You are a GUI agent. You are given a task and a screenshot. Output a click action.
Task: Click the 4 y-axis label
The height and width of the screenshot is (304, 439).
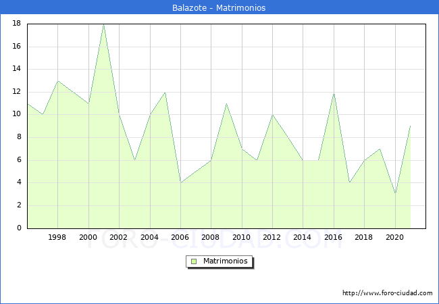point(19,182)
